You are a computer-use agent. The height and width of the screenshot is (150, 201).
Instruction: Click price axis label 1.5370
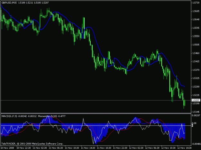(196, 70)
